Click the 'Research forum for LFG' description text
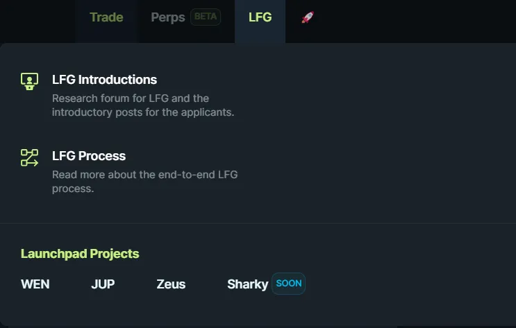This screenshot has height=328, width=516. click(143, 105)
